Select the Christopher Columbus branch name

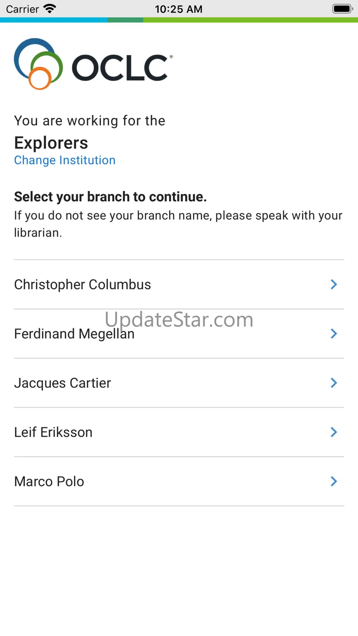[83, 285]
